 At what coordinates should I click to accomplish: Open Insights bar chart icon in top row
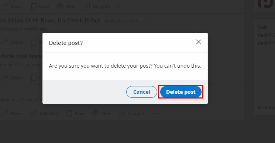[87, 6]
